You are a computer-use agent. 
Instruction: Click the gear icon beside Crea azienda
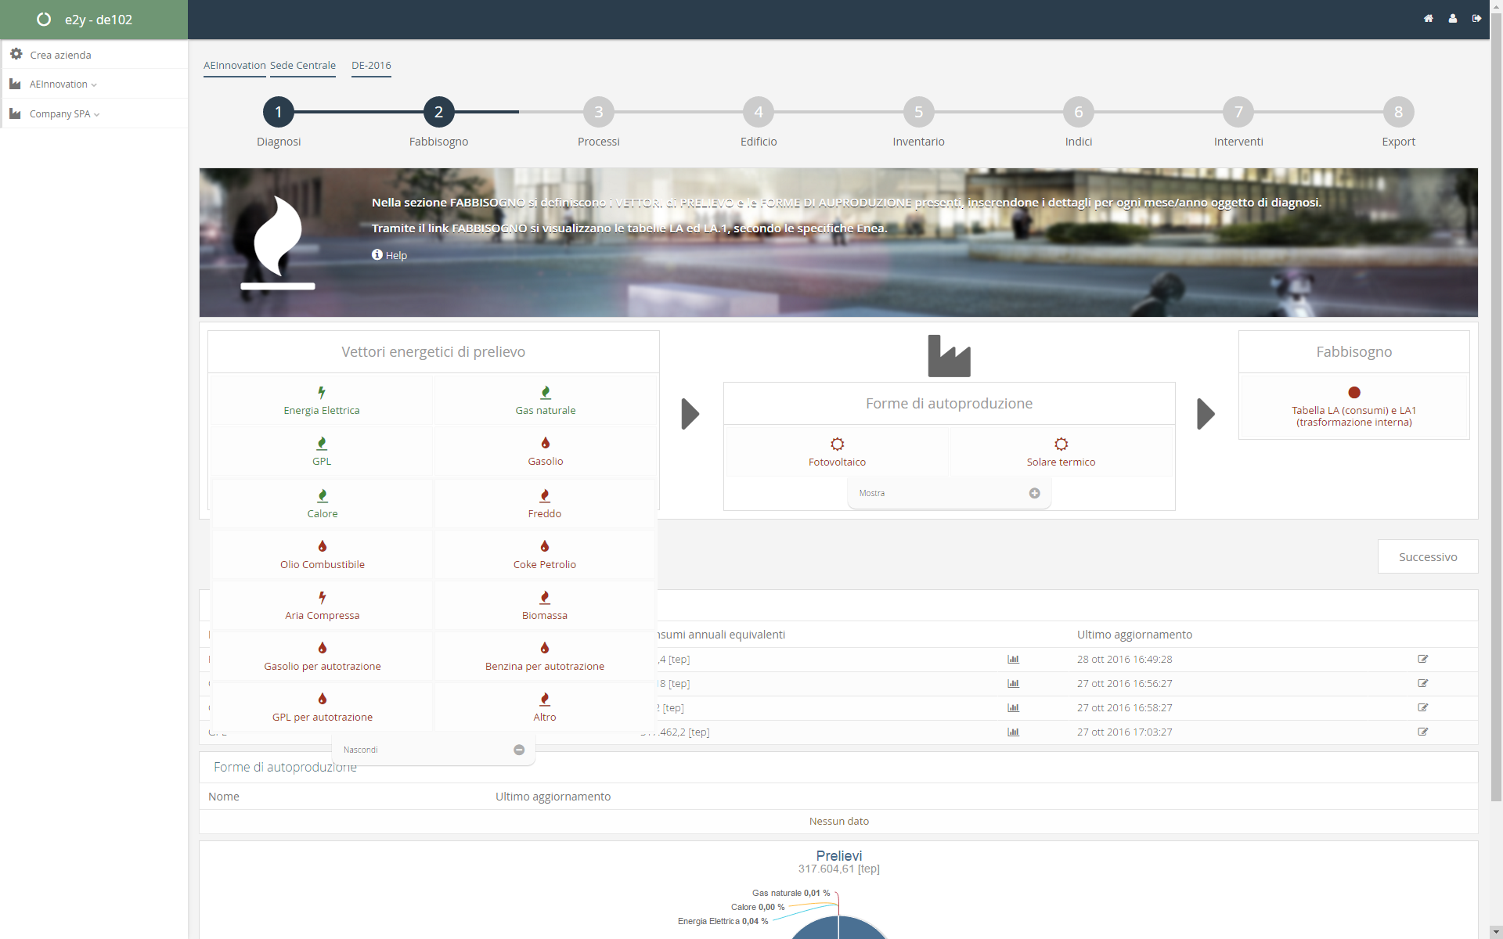16,54
